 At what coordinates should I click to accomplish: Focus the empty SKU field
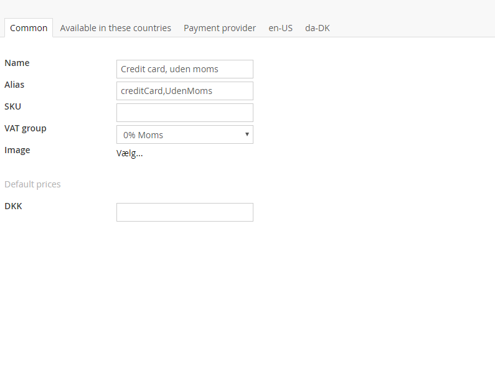click(x=185, y=113)
